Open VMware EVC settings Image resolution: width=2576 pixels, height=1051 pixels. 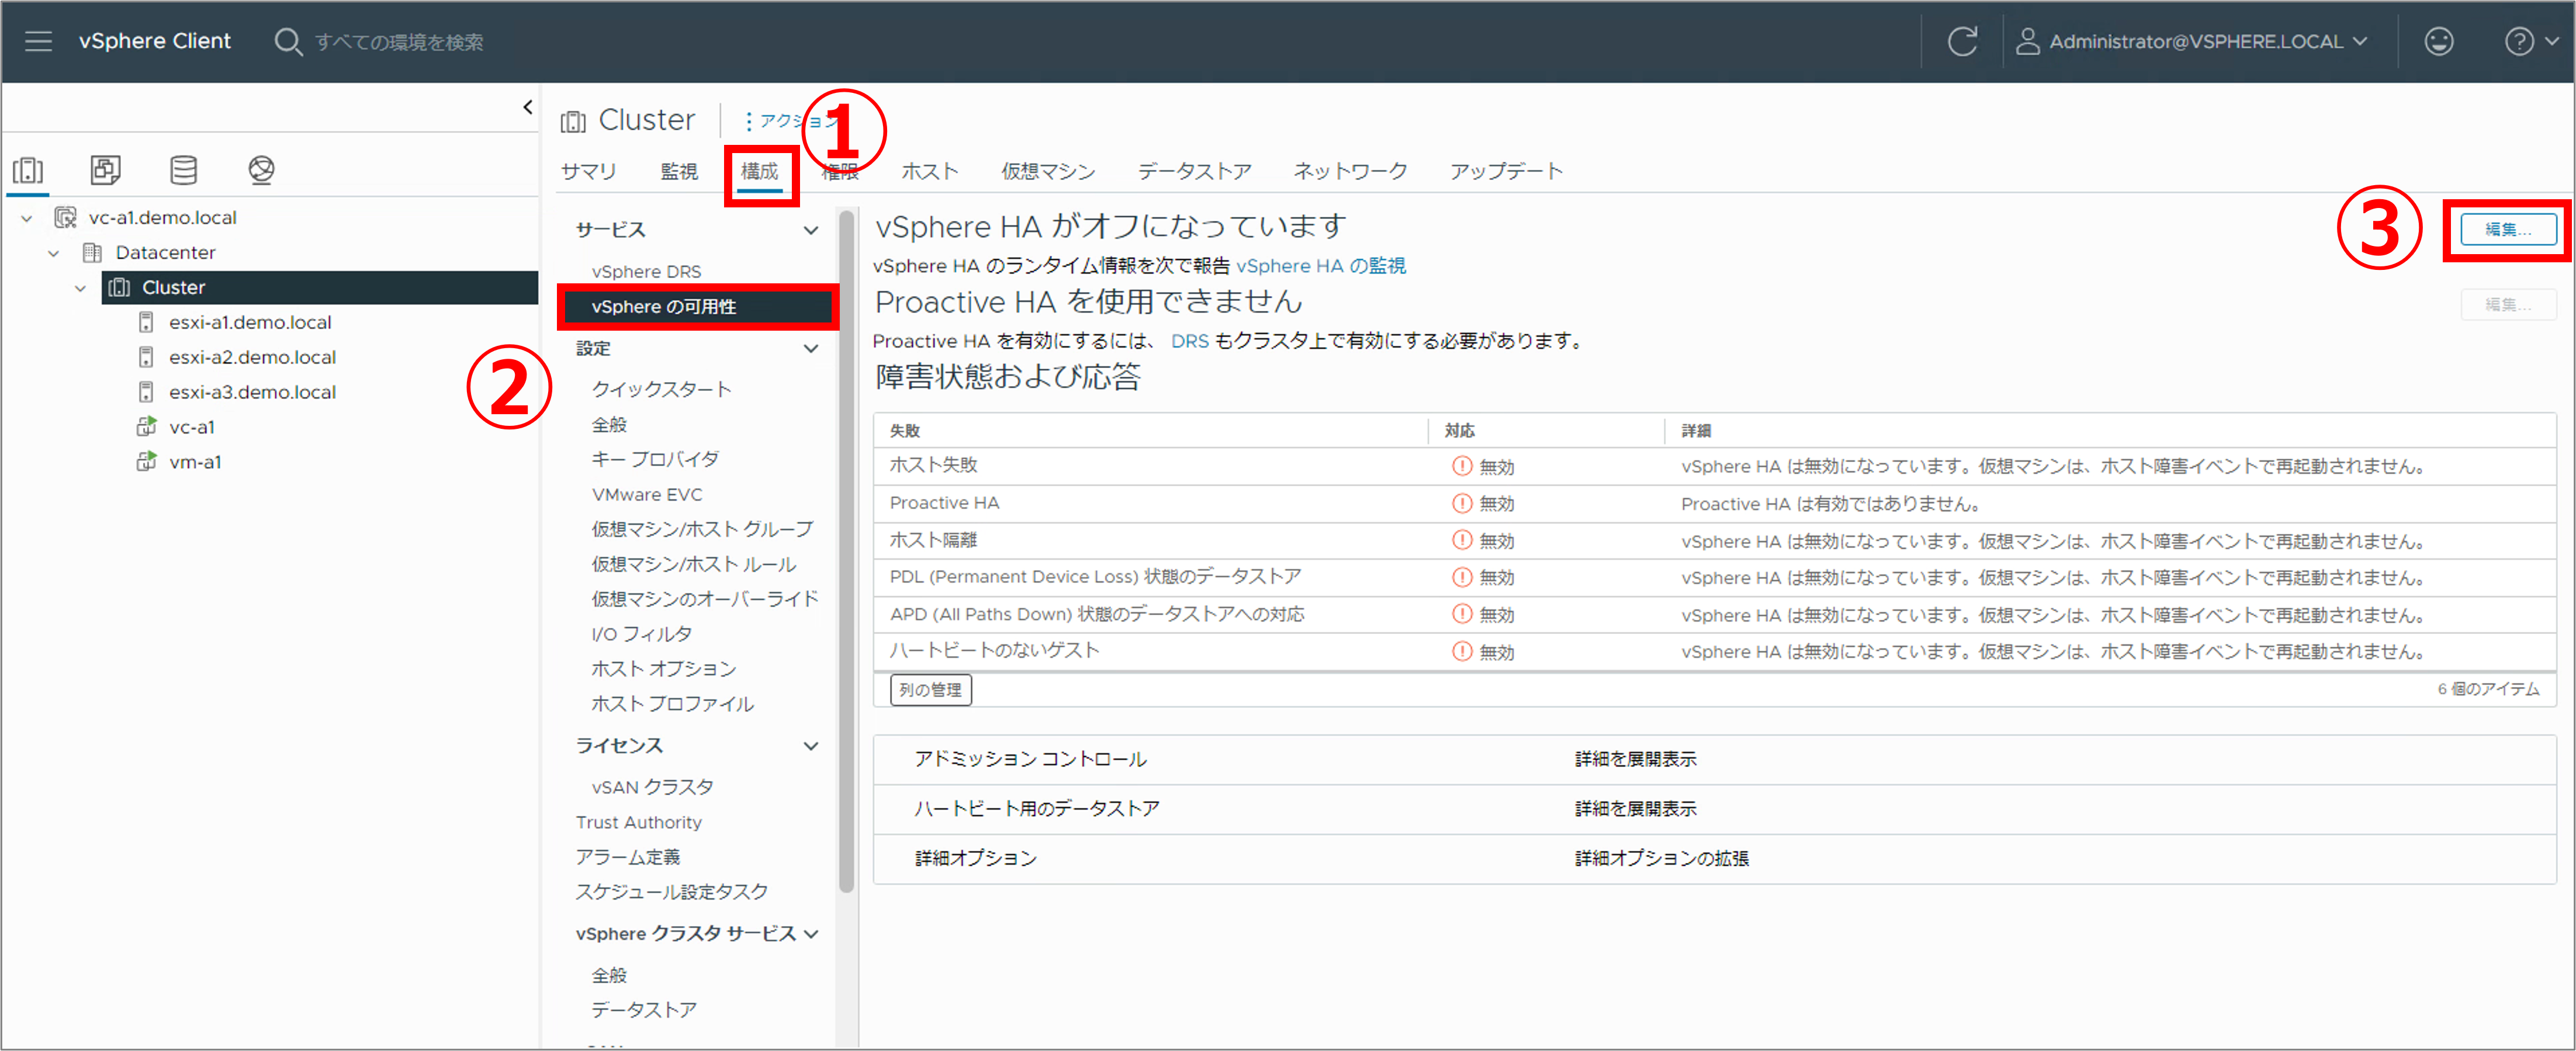[646, 494]
